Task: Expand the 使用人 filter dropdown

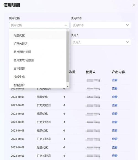Action: tap(101, 42)
